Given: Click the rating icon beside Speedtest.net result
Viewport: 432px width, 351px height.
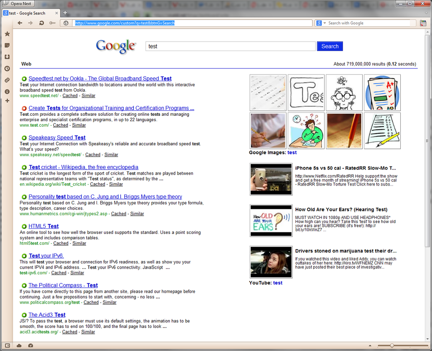Looking at the screenshot, I should [24, 79].
